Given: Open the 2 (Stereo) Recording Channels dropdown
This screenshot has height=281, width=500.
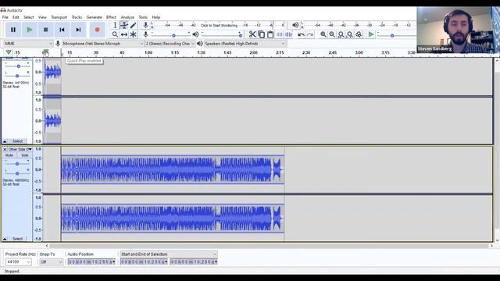Looking at the screenshot, I should pos(170,44).
